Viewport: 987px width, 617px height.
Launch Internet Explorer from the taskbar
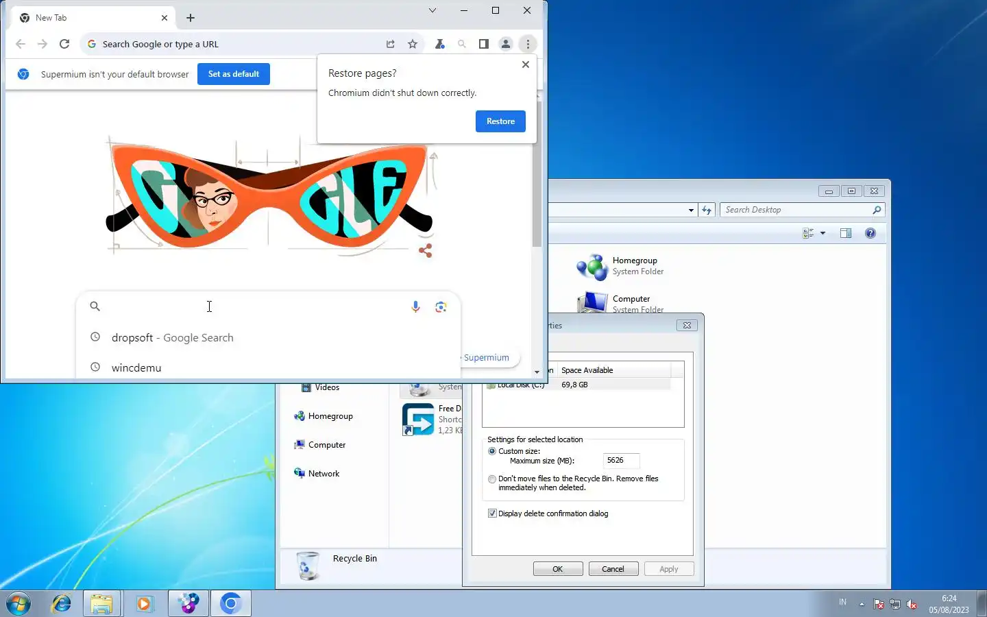(62, 603)
